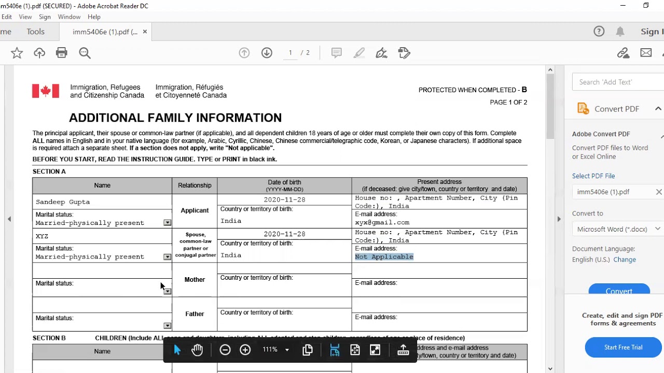Viewport: 664px width, 373px height.
Task: Open the Help menu
Action: [94, 17]
